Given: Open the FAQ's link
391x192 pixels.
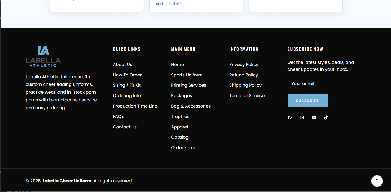Looking at the screenshot, I should click(119, 117).
